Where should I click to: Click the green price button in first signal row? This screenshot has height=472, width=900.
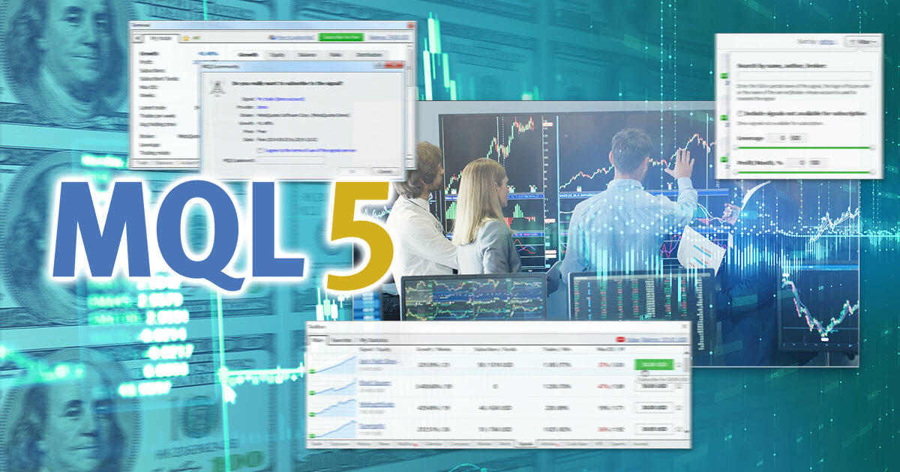(653, 364)
